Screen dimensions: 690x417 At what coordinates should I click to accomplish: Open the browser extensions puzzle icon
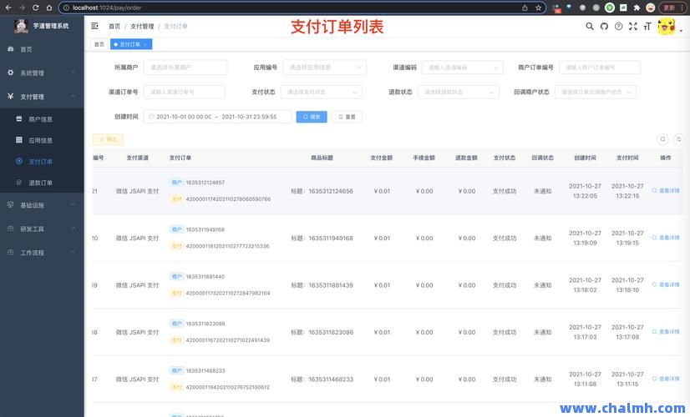637,8
